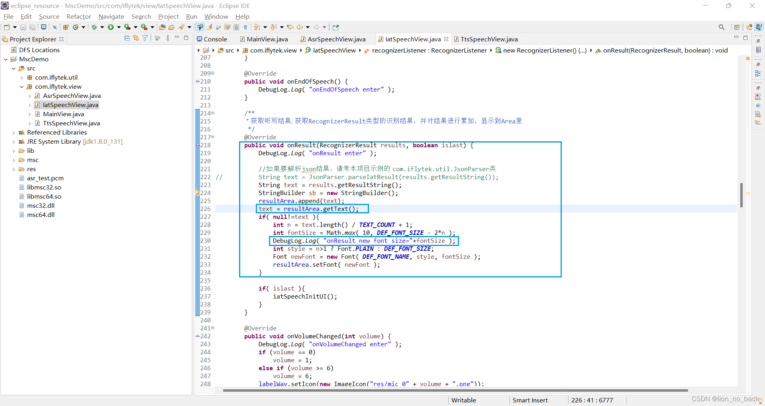Image resolution: width=765 pixels, height=406 pixels.
Task: Start debugging with the bug icon
Action: (94, 27)
